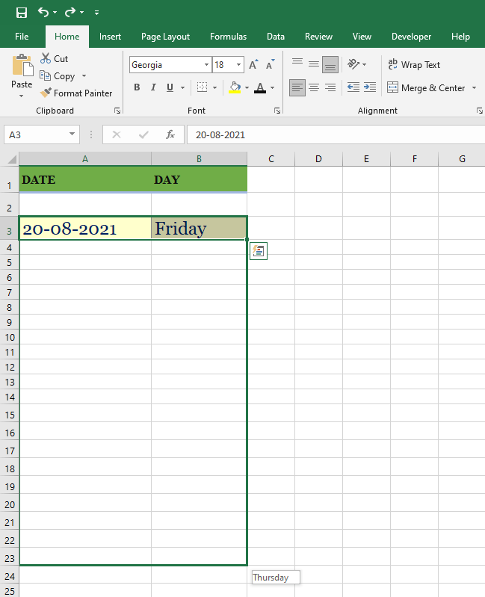Switch to the Data tab
The width and height of the screenshot is (485, 597).
coord(276,37)
